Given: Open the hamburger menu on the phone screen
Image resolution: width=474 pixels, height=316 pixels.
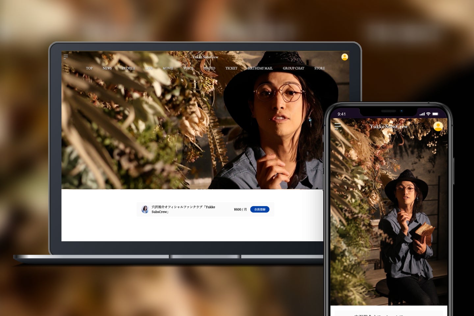Looking at the screenshot, I should 338,126.
